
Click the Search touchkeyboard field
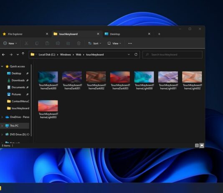pyautogui.click(x=172, y=55)
